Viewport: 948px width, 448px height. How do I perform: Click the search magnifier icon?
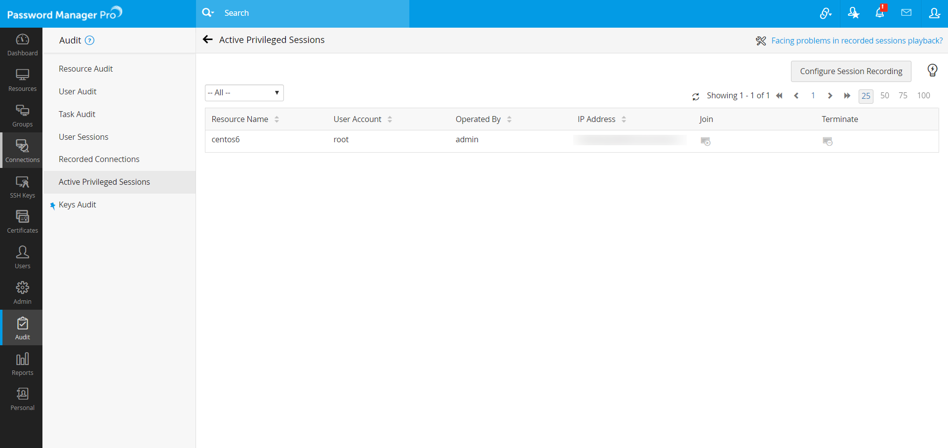tap(207, 13)
